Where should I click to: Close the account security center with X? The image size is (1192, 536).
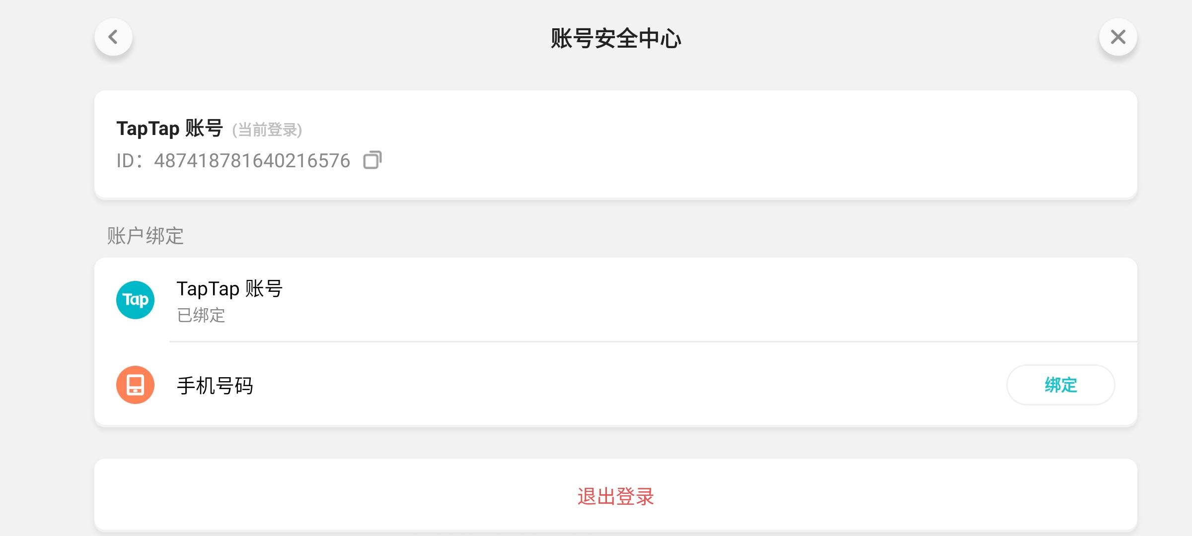(1118, 37)
